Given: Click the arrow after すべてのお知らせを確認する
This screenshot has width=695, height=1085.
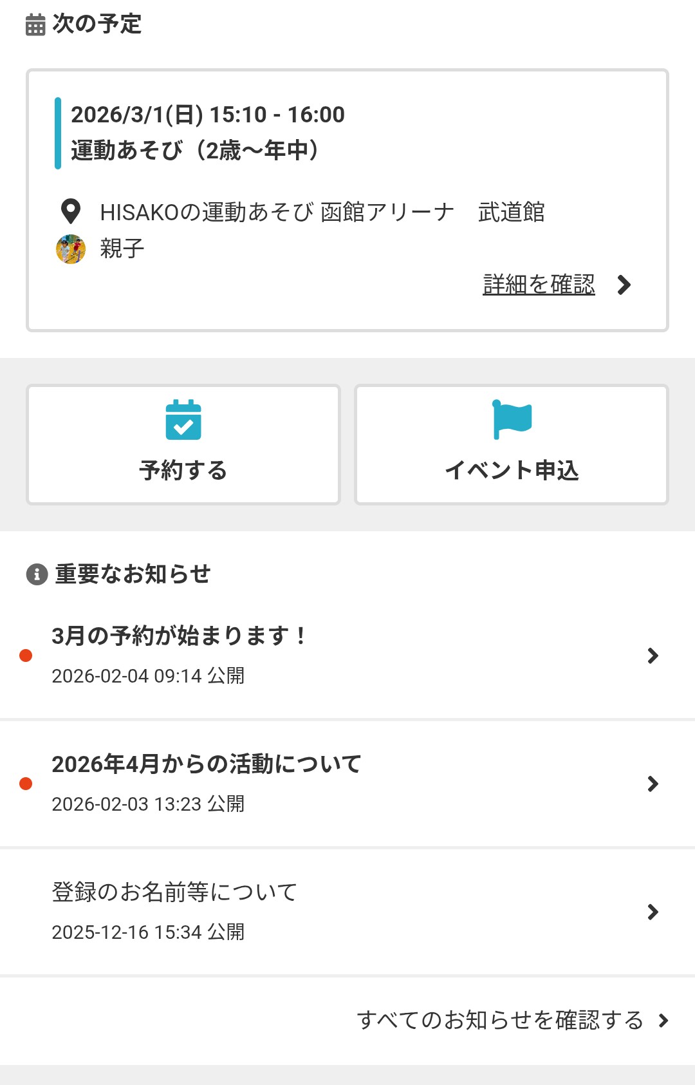Looking at the screenshot, I should pyautogui.click(x=663, y=1021).
